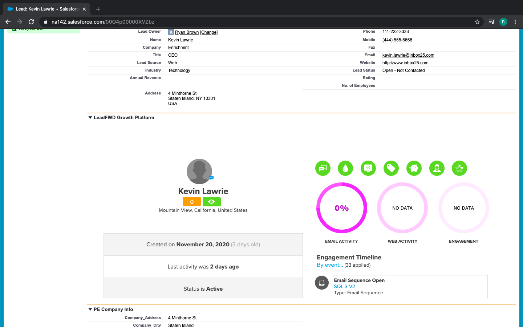Open the http://www.inbox25.com website link

[x=405, y=63]
